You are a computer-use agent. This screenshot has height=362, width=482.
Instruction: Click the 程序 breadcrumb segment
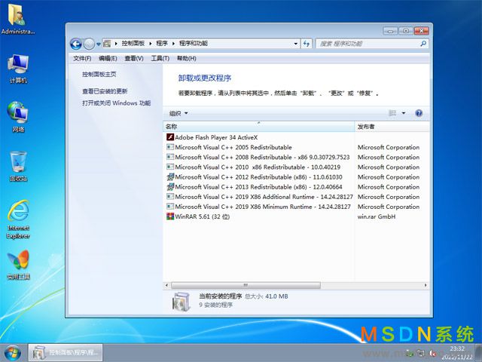coord(162,44)
